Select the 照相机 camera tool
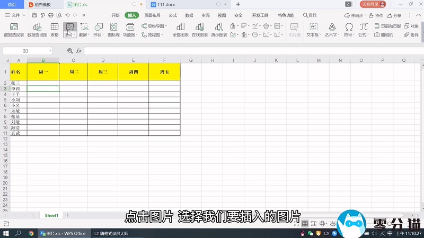424x238 pixels. (384, 35)
